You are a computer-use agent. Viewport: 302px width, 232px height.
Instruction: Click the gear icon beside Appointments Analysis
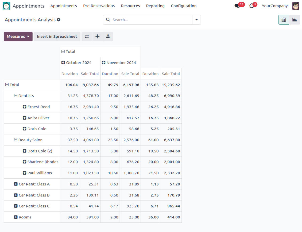(59, 19)
